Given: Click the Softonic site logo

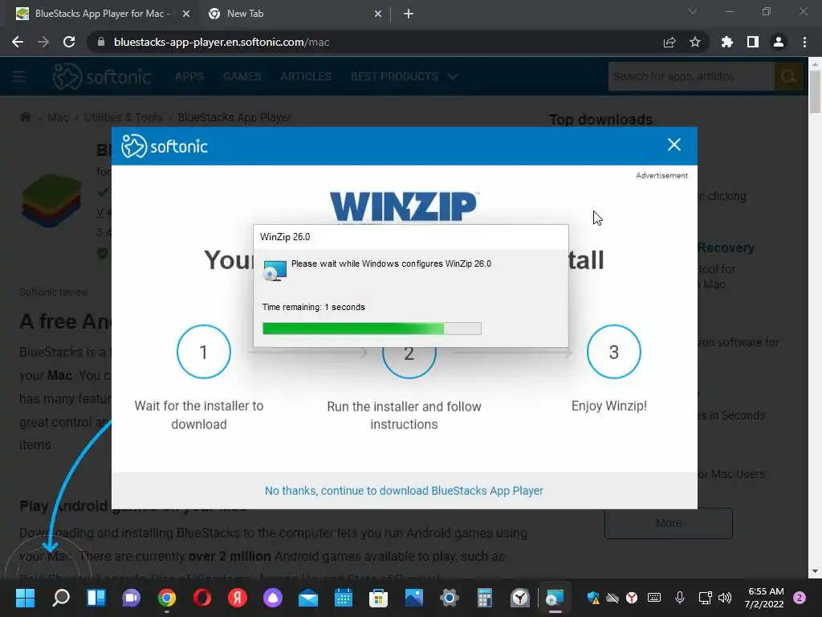Looking at the screenshot, I should [102, 76].
